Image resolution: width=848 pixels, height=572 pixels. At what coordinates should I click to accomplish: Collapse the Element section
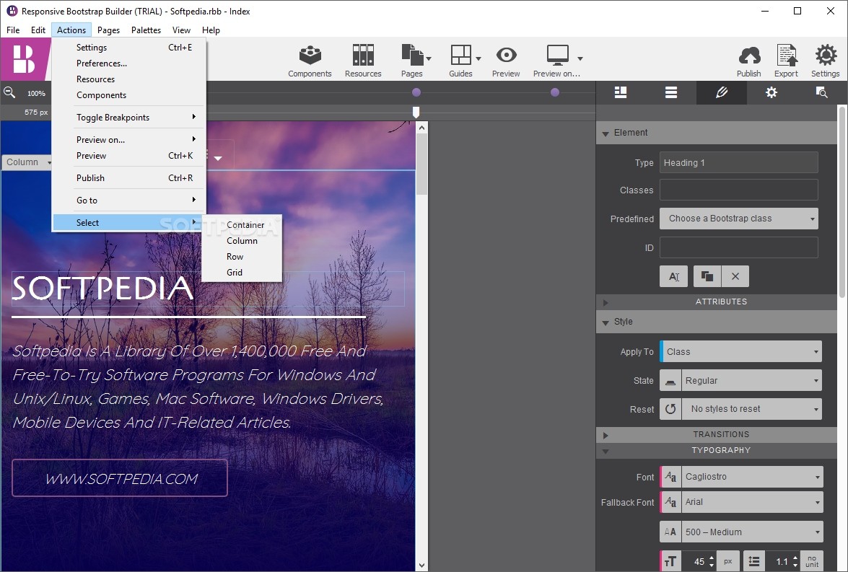coord(606,133)
